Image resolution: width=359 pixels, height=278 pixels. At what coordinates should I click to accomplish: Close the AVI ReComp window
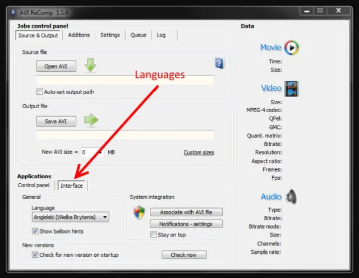338,11
